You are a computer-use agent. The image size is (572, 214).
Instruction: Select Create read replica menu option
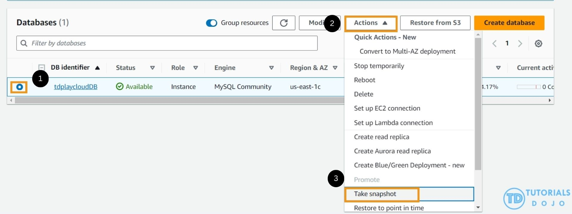381,137
